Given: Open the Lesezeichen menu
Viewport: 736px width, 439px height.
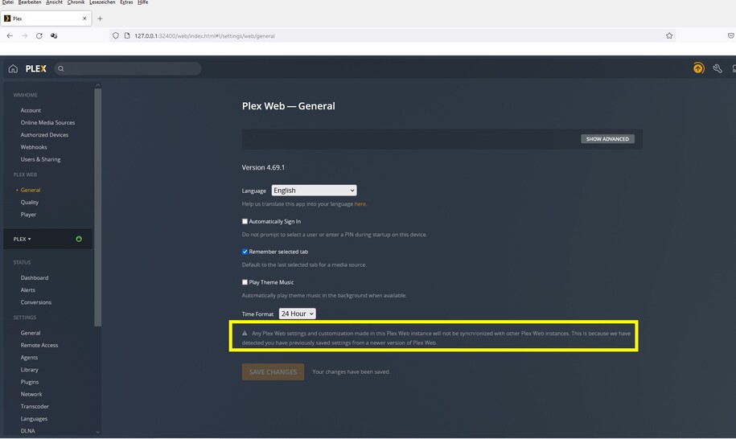Looking at the screenshot, I should pos(102,2).
